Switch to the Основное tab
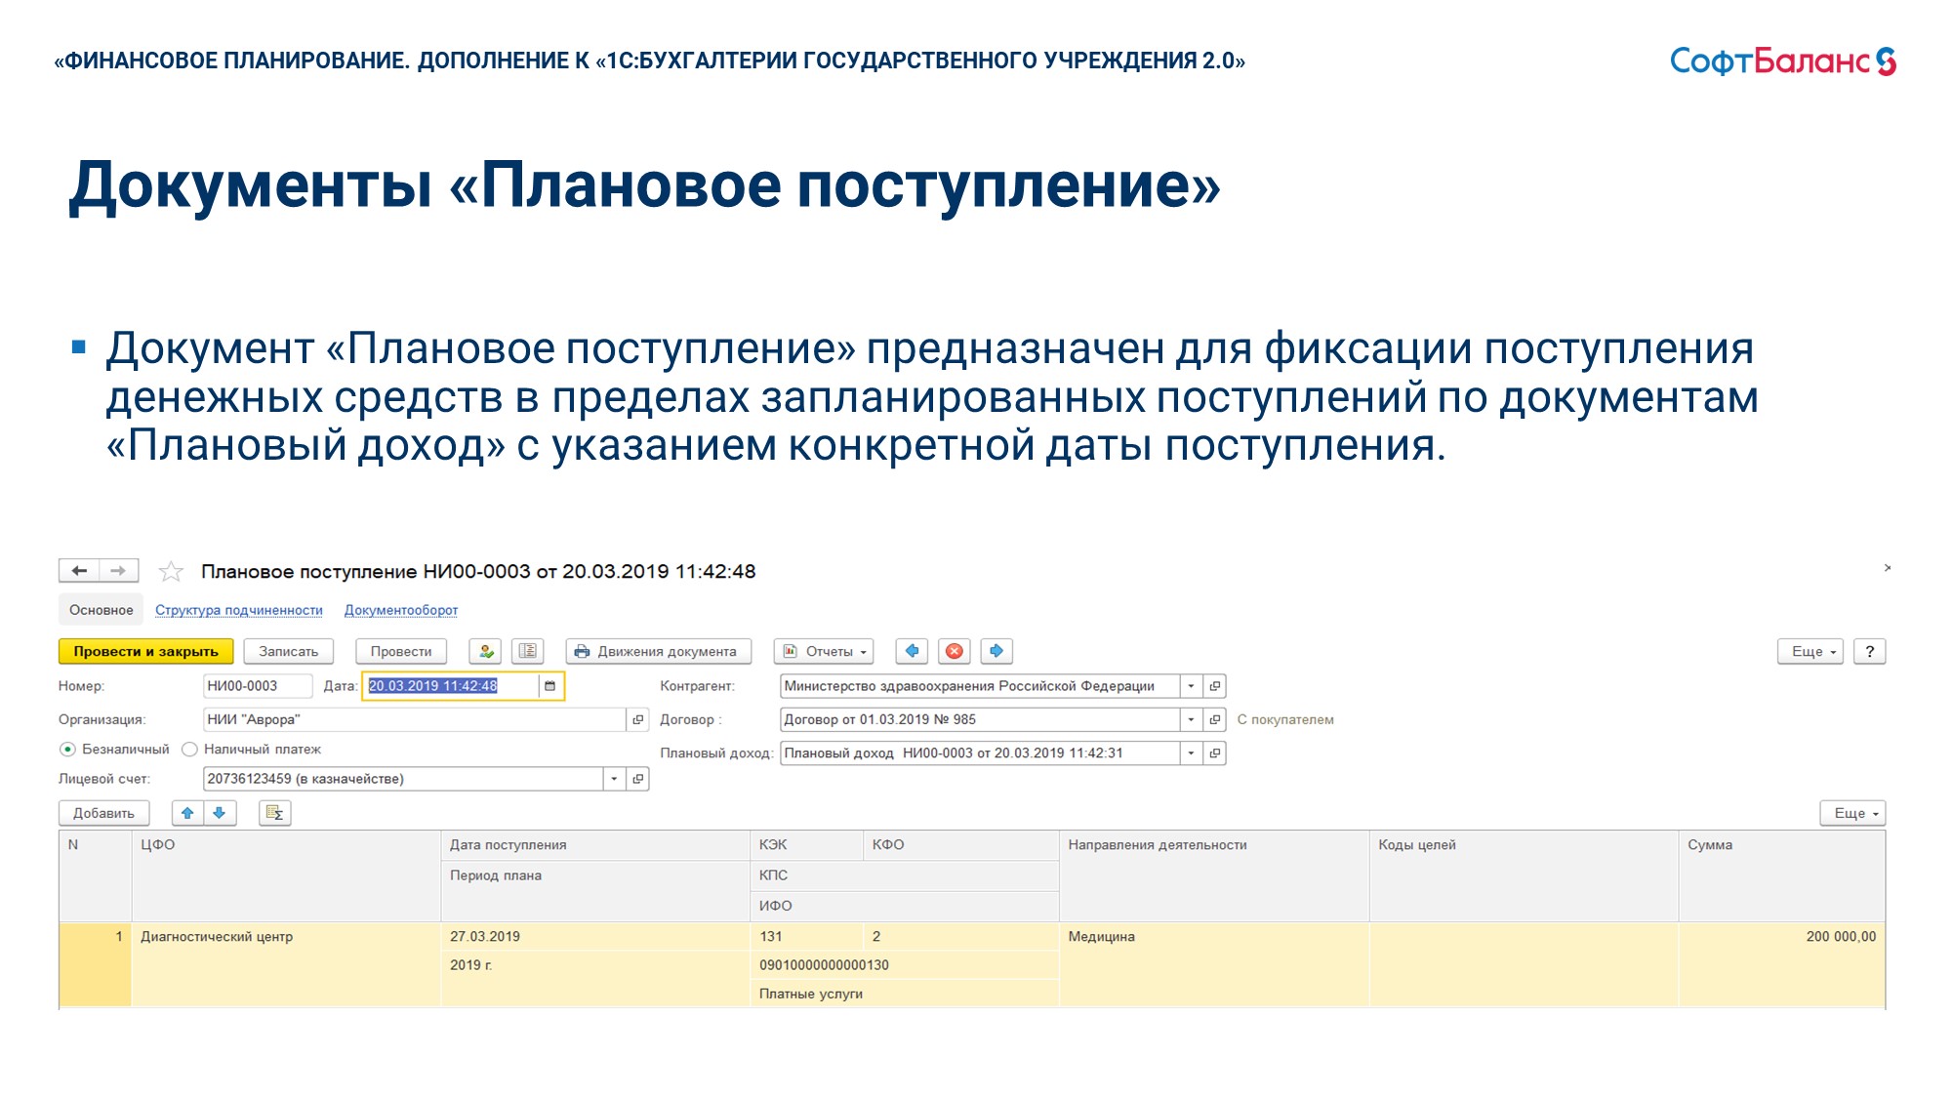 pos(102,610)
